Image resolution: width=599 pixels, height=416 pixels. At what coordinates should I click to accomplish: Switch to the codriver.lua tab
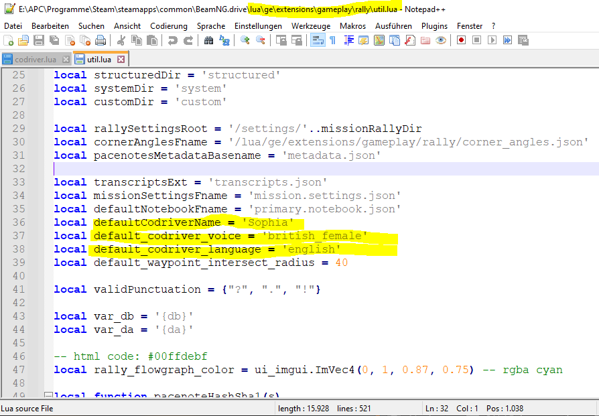tap(36, 60)
